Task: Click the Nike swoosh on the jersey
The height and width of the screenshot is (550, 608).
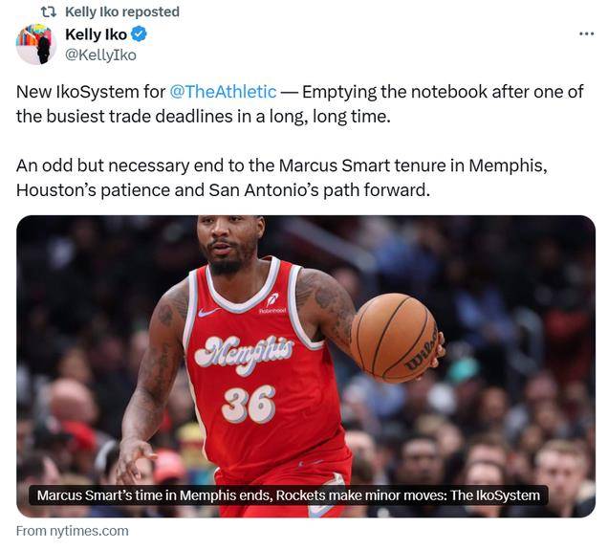Action: 207,312
